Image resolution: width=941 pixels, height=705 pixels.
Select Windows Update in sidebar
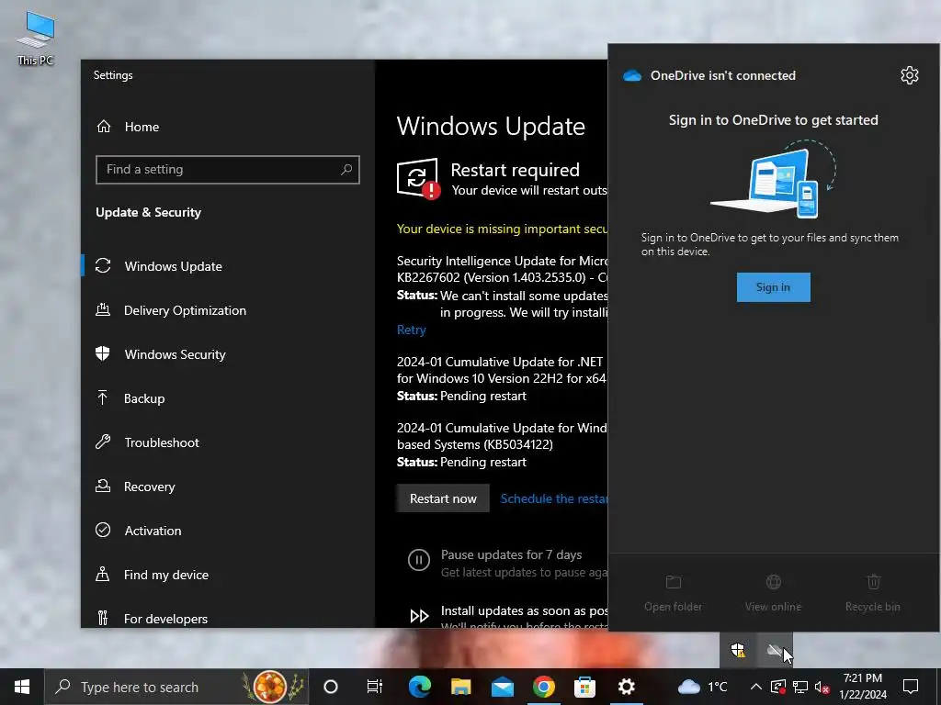228,266
